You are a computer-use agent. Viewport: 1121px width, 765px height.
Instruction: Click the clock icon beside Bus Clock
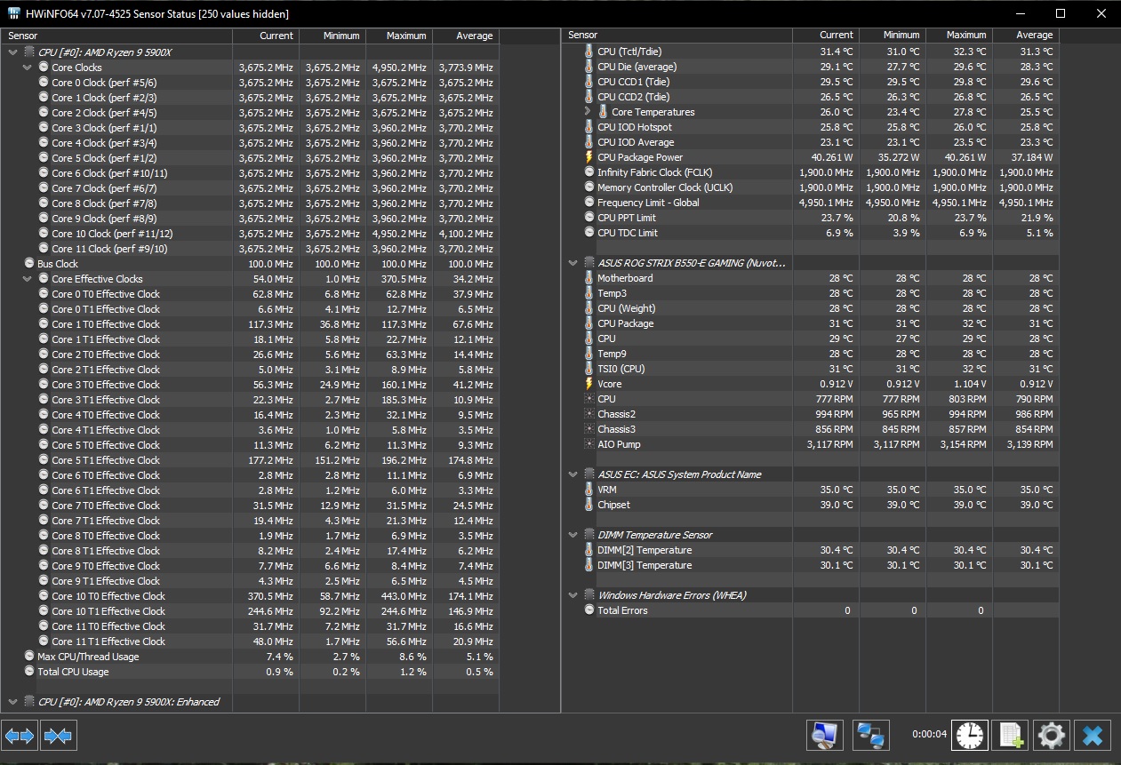(x=29, y=264)
